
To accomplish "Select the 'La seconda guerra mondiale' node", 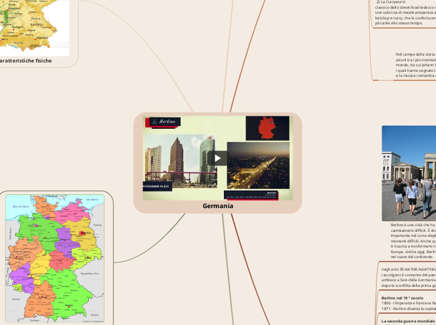I will pos(408,322).
